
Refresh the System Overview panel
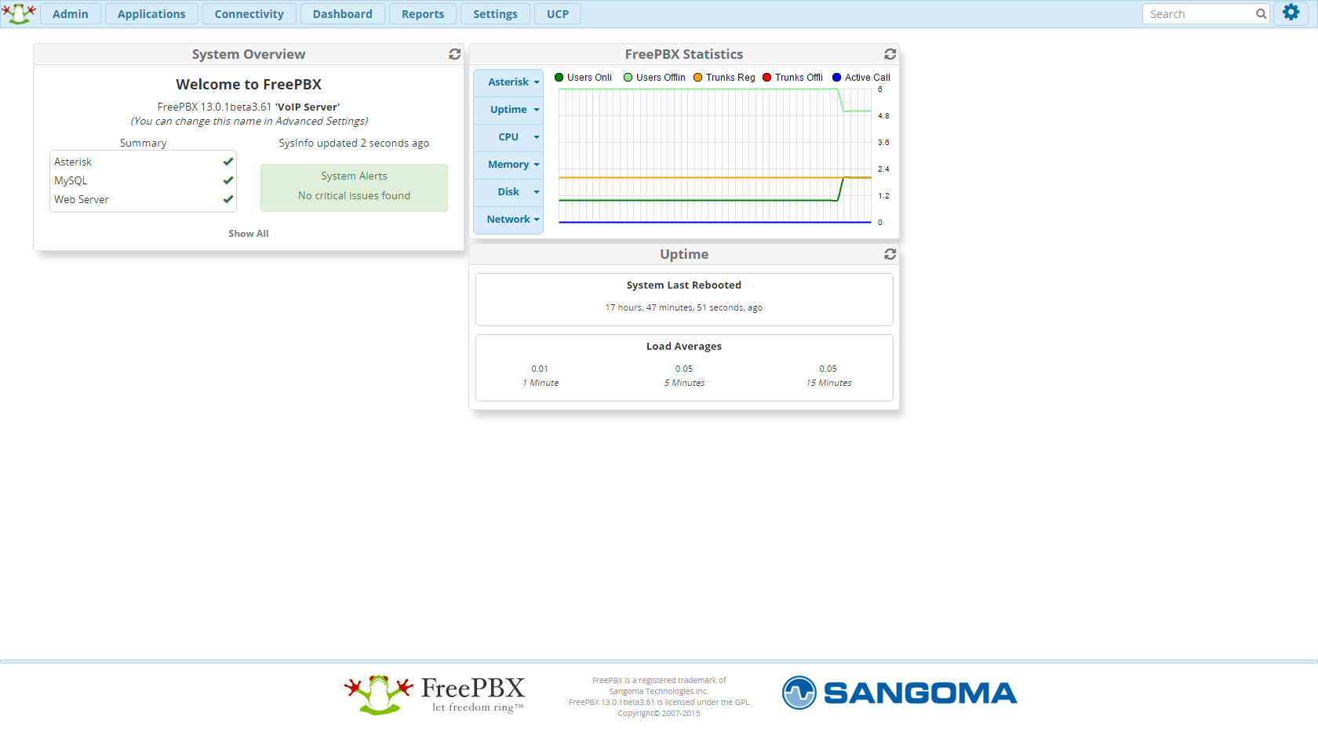[x=454, y=54]
